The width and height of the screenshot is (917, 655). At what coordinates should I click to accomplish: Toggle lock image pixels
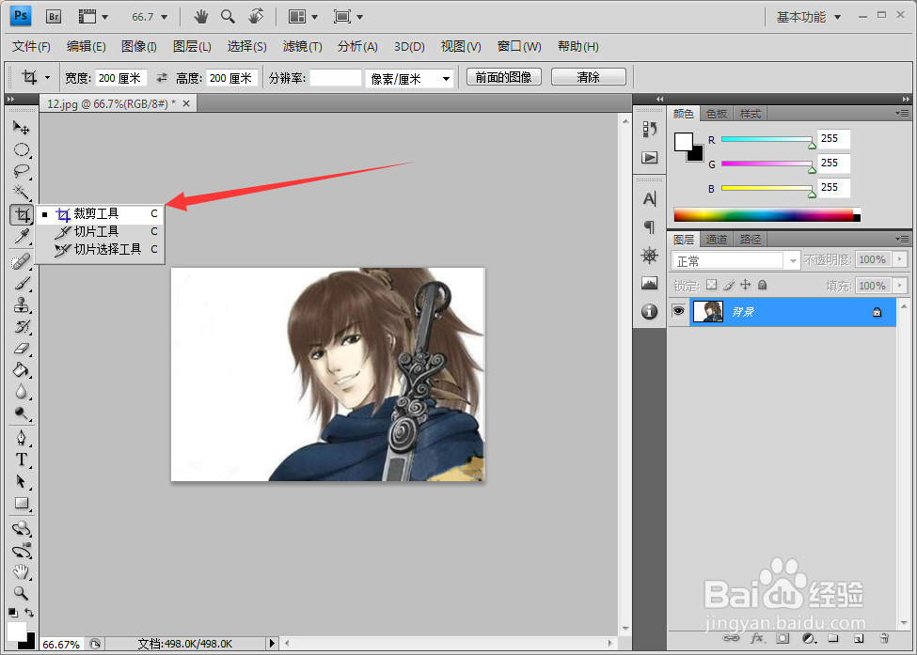coord(728,285)
